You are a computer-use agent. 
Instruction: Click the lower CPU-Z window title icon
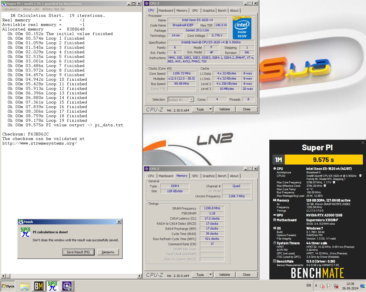pos(147,169)
